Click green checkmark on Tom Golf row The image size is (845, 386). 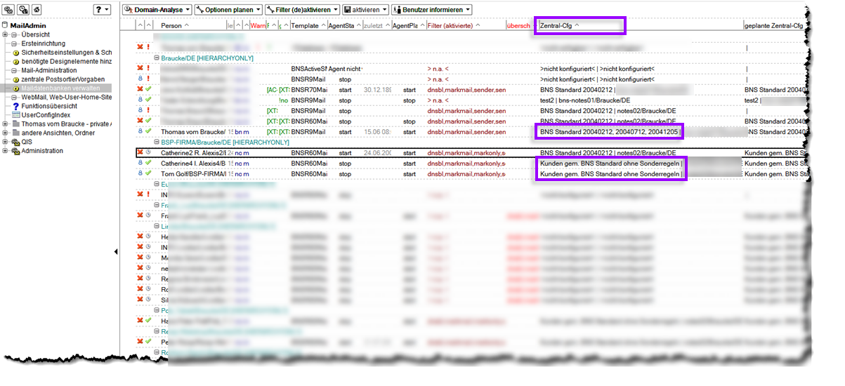[x=148, y=173]
